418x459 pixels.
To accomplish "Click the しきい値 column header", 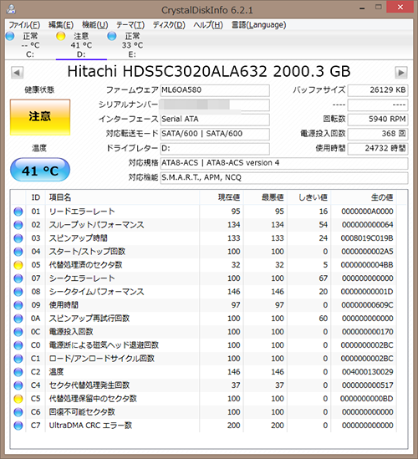I will point(308,197).
